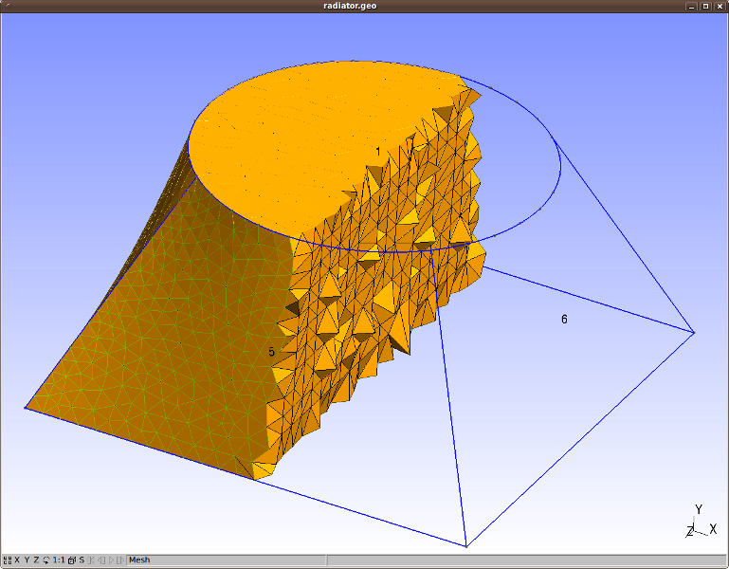This screenshot has width=729, height=569.
Task: Step forward one frame
Action: 120,560
